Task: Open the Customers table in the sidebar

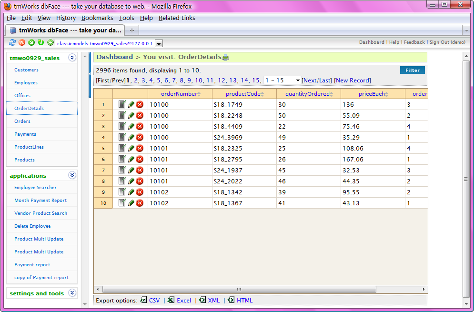Action: click(x=26, y=70)
